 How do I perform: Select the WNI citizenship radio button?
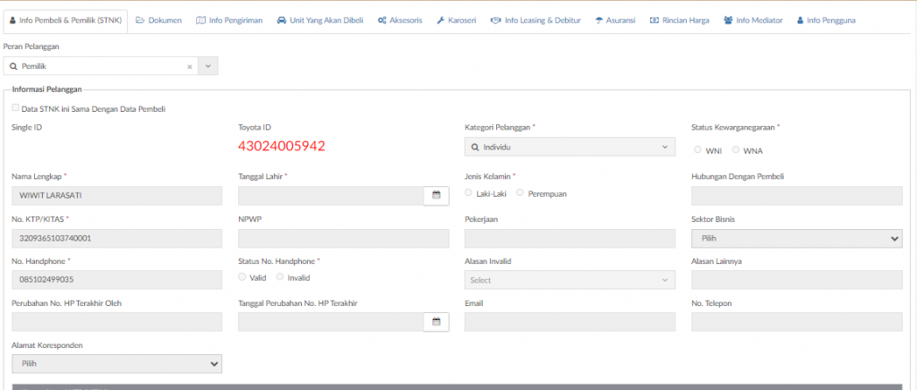point(698,150)
